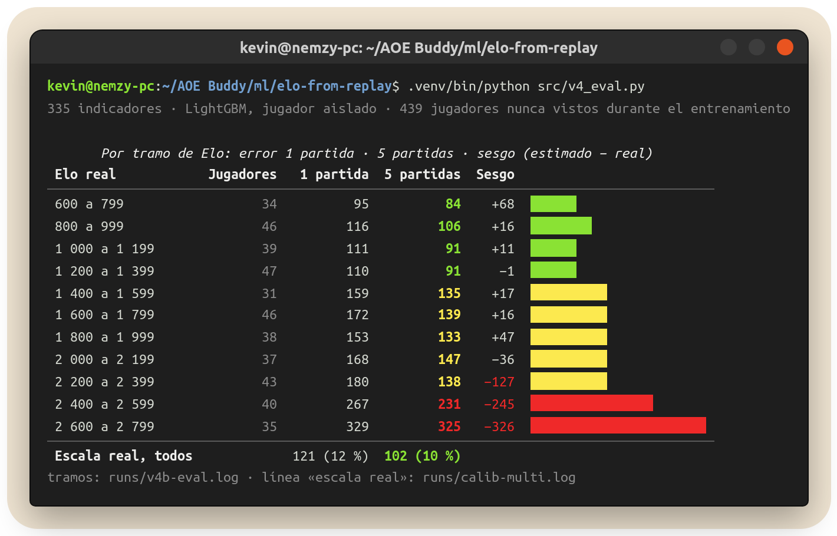Click the leftmost gray window button in the title bar

coord(728,47)
